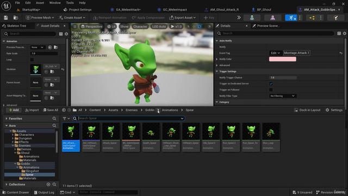The height and width of the screenshot is (196, 348).
Task: Click Enemies in the breadcrumb path
Action: pos(132,110)
